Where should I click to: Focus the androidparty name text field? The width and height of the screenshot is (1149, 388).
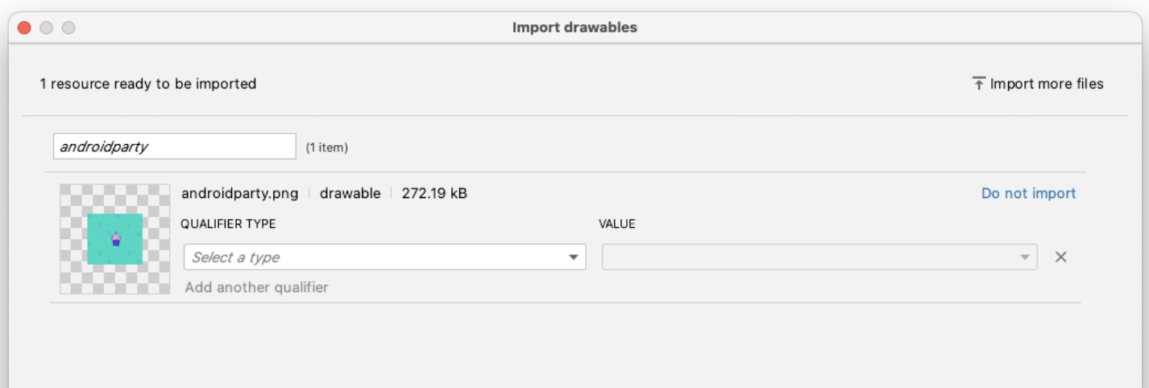(x=175, y=147)
